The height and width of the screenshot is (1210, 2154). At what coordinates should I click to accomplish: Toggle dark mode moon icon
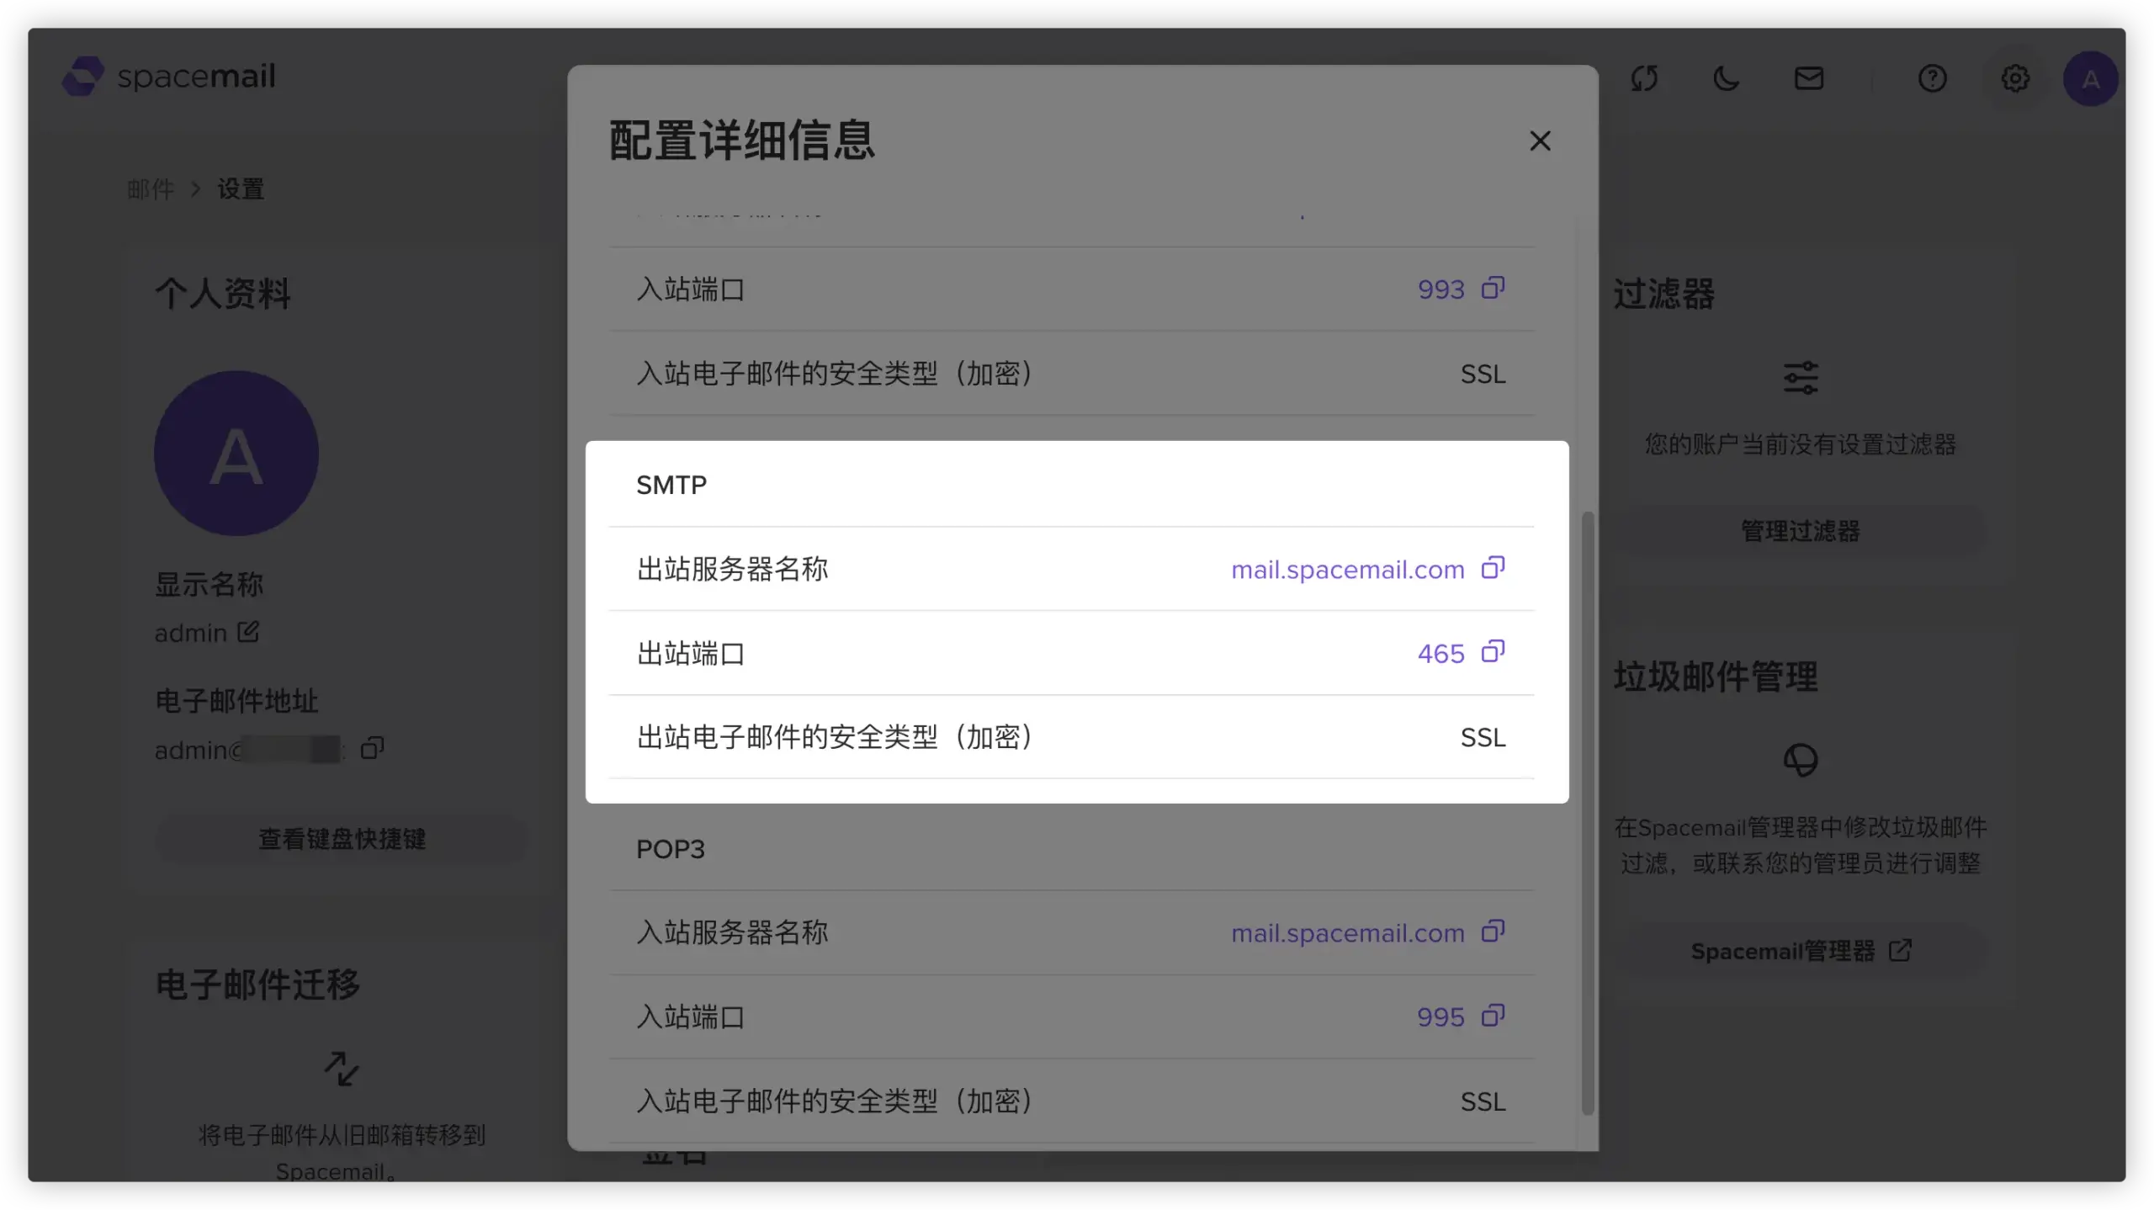coord(1726,78)
